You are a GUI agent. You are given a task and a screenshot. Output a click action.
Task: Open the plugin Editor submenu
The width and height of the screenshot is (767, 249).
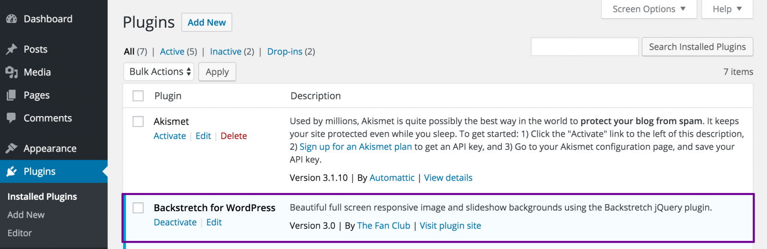[20, 233]
